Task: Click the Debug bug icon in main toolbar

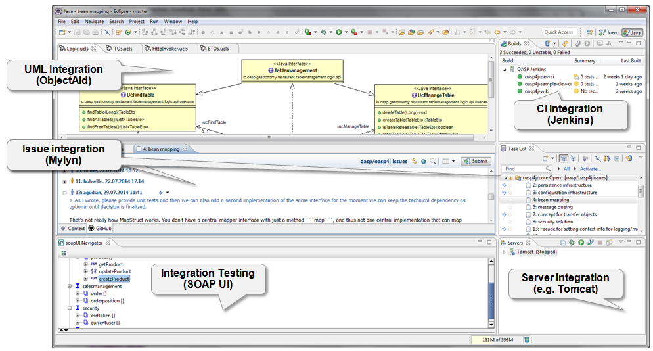Action: [x=324, y=32]
